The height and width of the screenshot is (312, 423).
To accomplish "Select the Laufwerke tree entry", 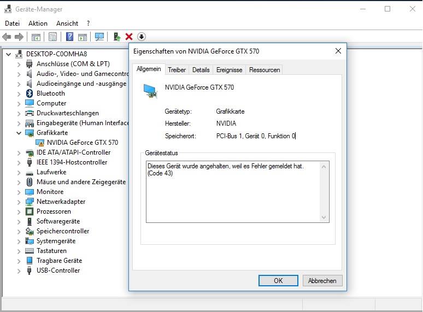I will coord(51,172).
